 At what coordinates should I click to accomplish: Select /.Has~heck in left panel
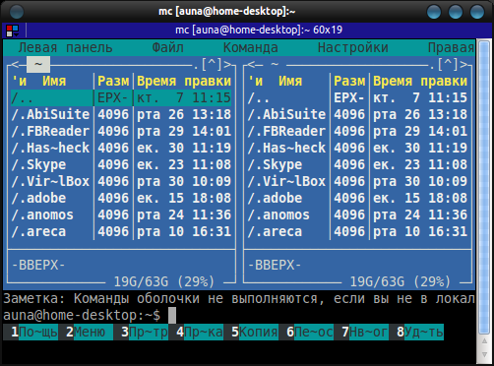coord(121,148)
